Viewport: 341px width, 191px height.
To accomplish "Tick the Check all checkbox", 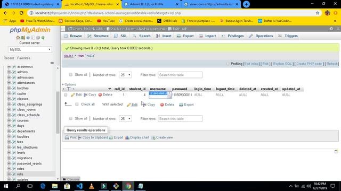I will [x=77, y=105].
